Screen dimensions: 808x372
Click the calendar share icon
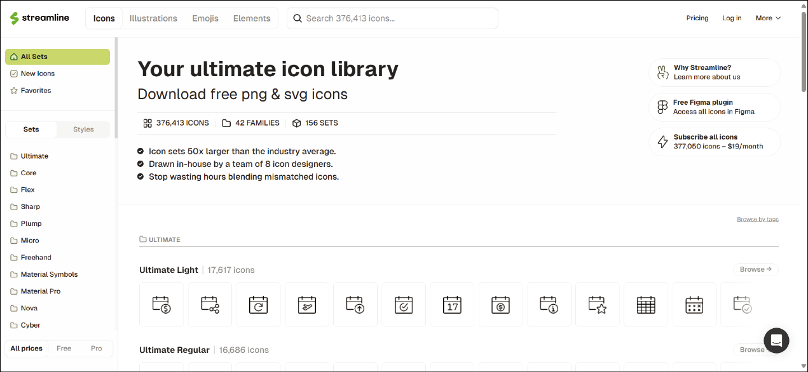click(x=210, y=305)
